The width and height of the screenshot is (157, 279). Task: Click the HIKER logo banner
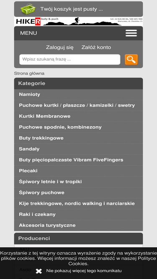pyautogui.click(x=79, y=21)
